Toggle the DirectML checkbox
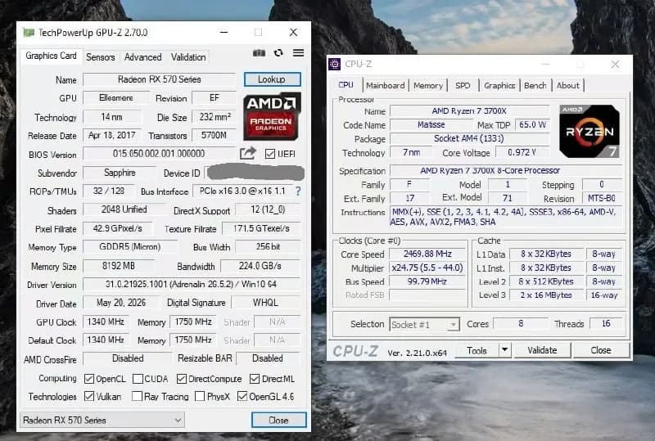The width and height of the screenshot is (655, 441). point(255,379)
